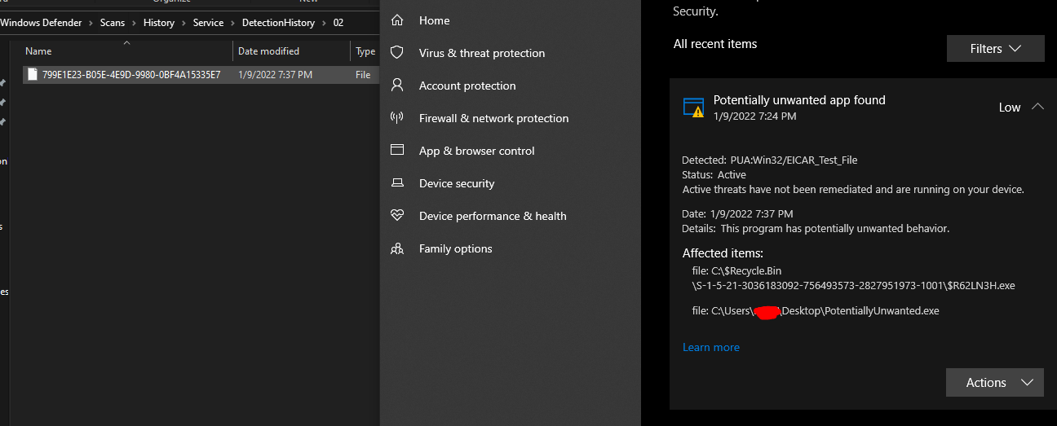
Task: Click the PUA:Win32/EICAR_Test_File detection name
Action: tap(794, 160)
